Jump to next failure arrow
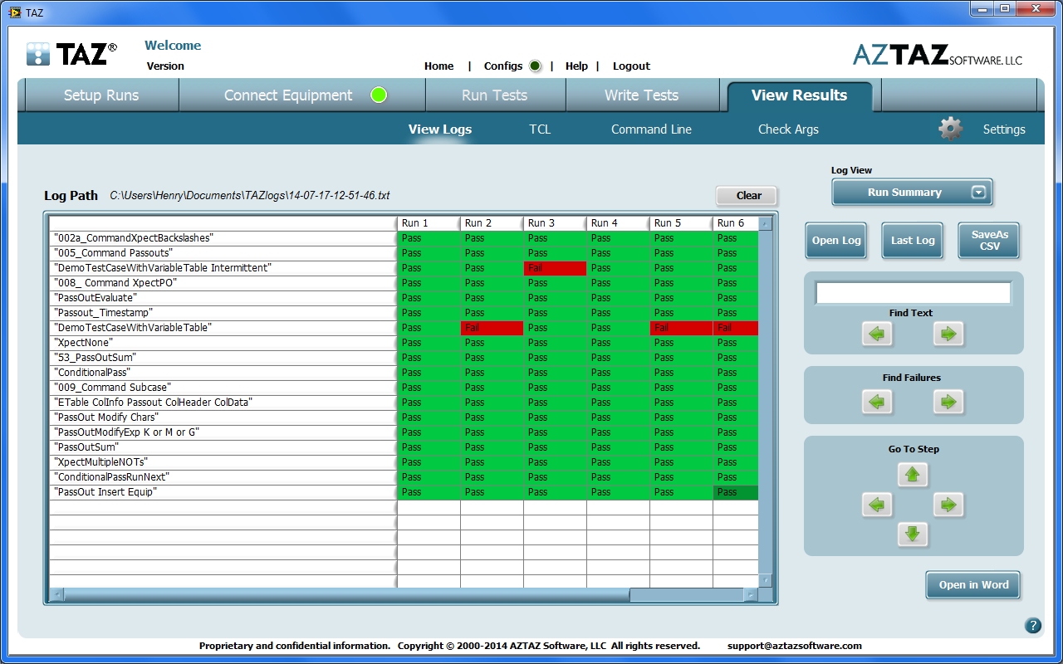This screenshot has height=664, width=1063. click(948, 403)
